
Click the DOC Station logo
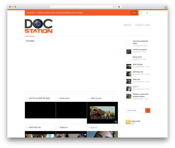click(39, 26)
